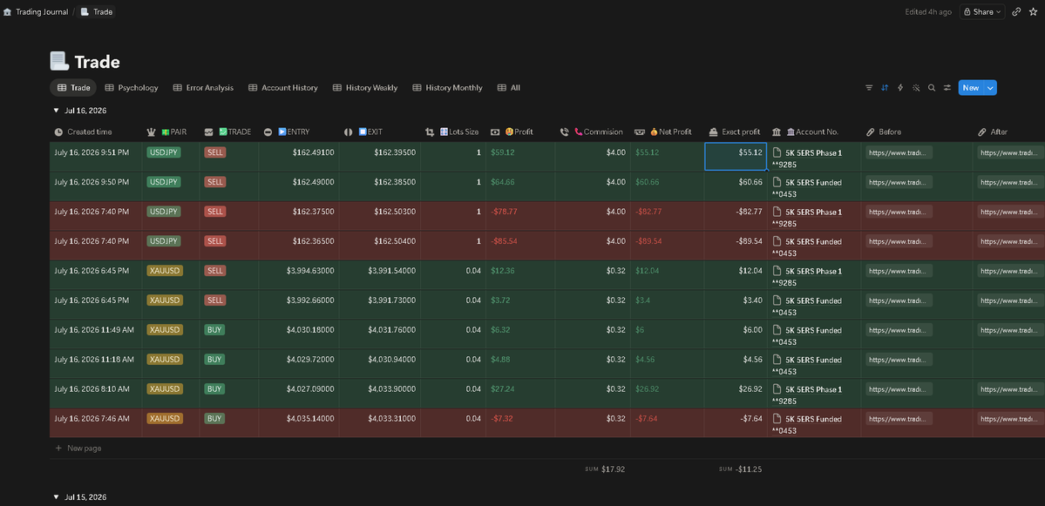Click net profit cell showing -$89.54
This screenshot has width=1045, height=506.
click(667, 246)
